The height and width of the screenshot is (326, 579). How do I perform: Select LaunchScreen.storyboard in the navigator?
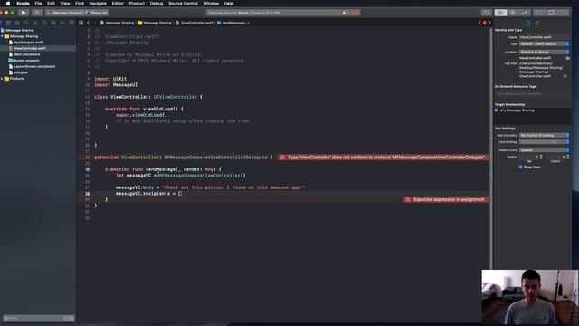[34, 66]
